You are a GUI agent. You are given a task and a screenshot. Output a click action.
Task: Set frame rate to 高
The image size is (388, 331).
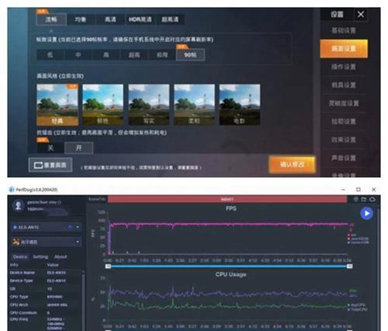click(x=106, y=55)
